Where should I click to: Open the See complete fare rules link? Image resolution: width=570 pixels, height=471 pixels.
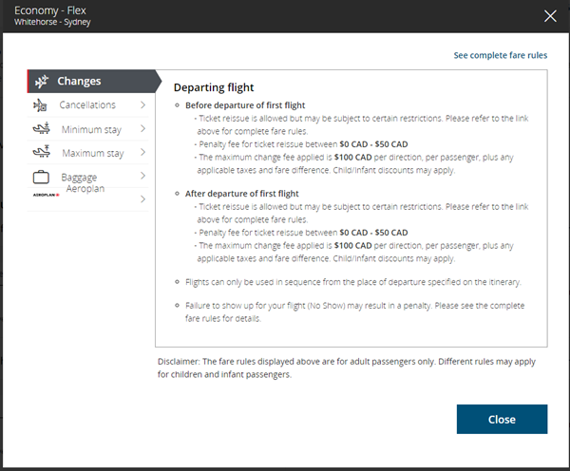coord(500,56)
